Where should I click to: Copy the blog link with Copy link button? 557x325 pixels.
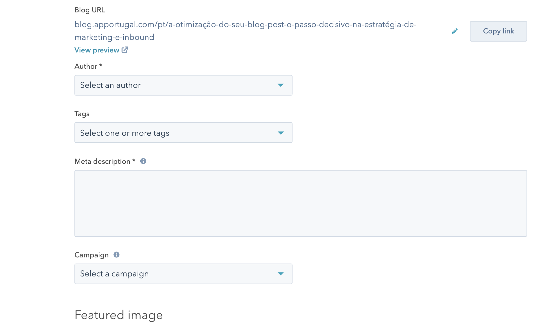point(498,31)
